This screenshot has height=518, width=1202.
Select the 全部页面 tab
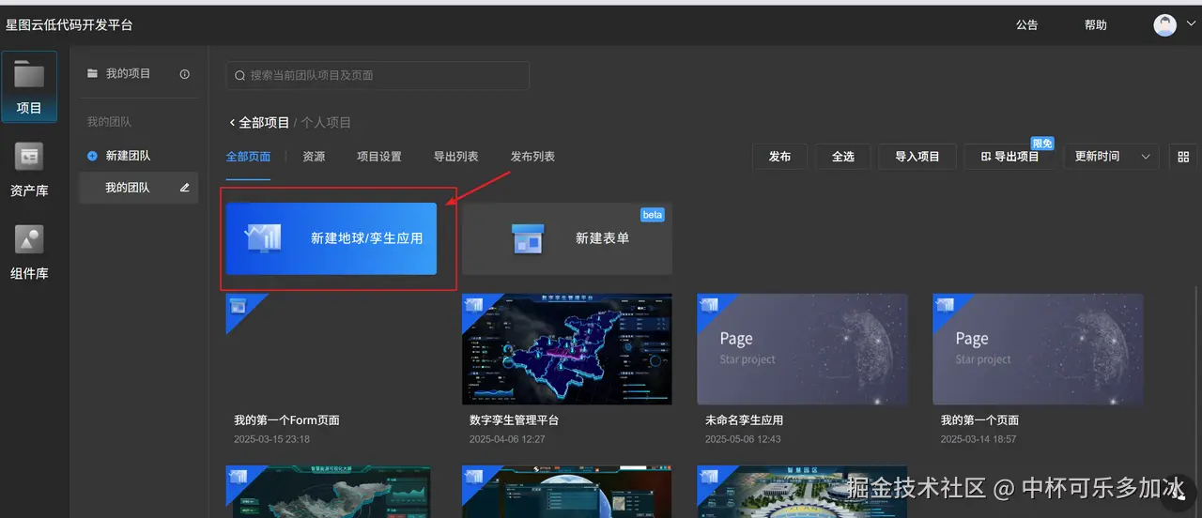coord(249,157)
